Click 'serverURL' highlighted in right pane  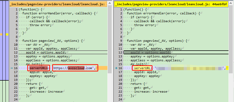(x=142, y=68)
